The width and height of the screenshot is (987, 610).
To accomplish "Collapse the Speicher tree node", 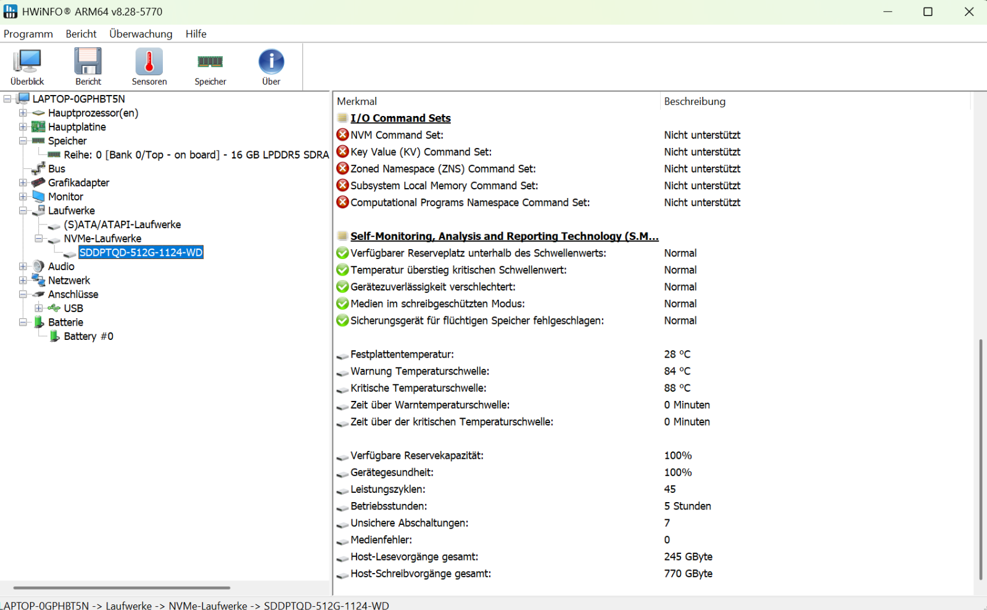I will coord(23,141).
